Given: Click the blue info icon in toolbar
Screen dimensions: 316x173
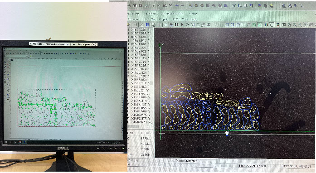Looking at the screenshot, I should click(147, 24).
